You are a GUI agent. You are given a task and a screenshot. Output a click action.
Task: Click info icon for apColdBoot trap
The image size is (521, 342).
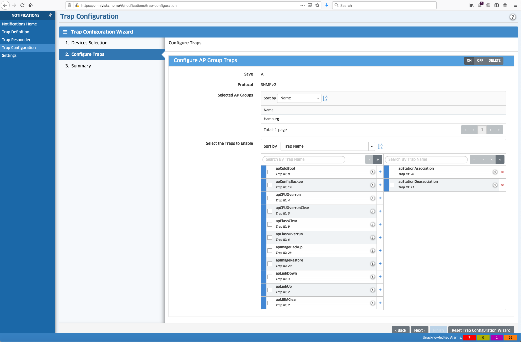(372, 172)
